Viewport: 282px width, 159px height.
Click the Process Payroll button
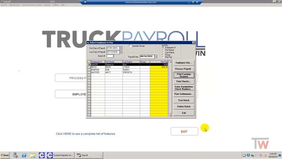(x=184, y=69)
